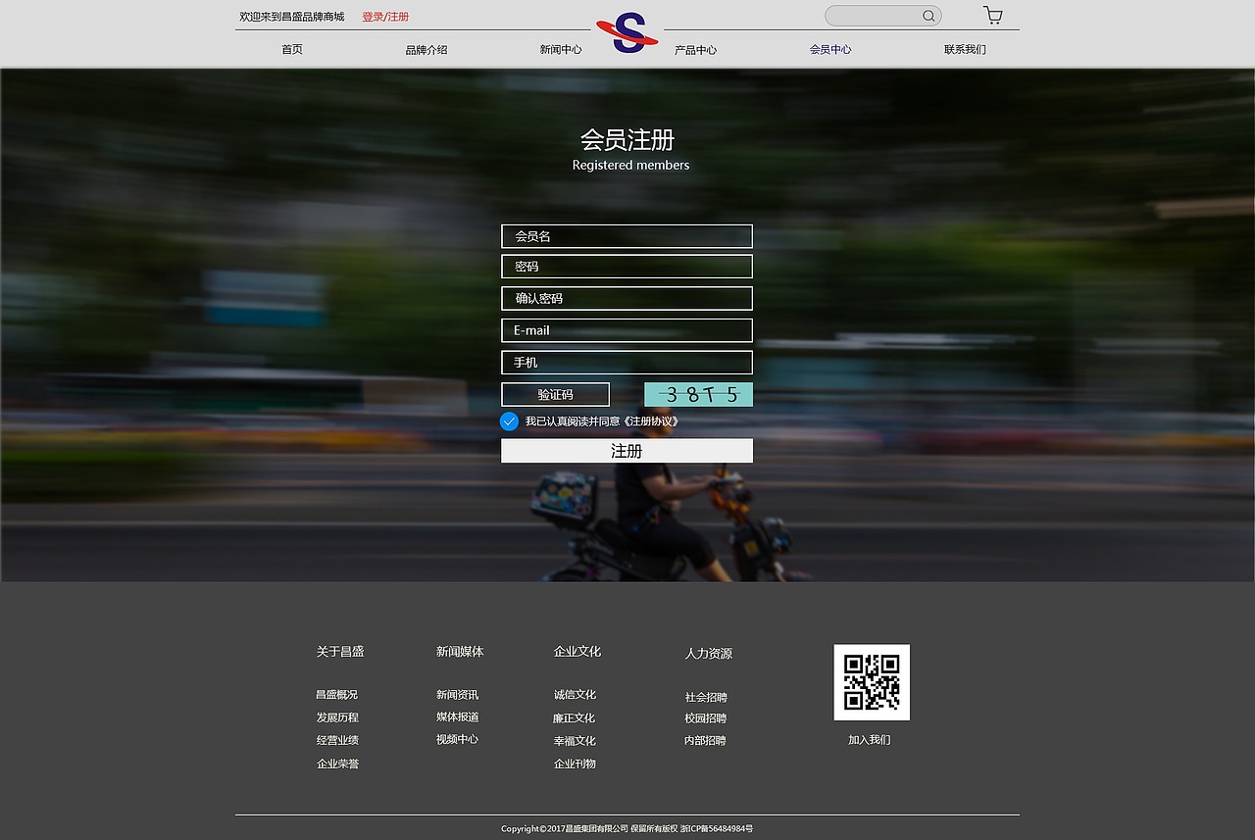Select 会员中心 navigation item
This screenshot has width=1255, height=840.
click(x=830, y=49)
